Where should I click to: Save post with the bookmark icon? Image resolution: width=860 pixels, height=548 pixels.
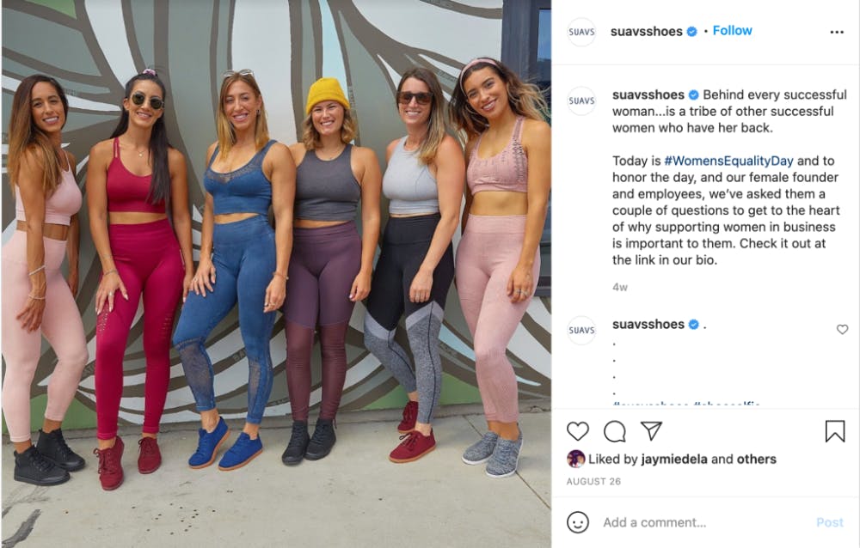click(834, 431)
